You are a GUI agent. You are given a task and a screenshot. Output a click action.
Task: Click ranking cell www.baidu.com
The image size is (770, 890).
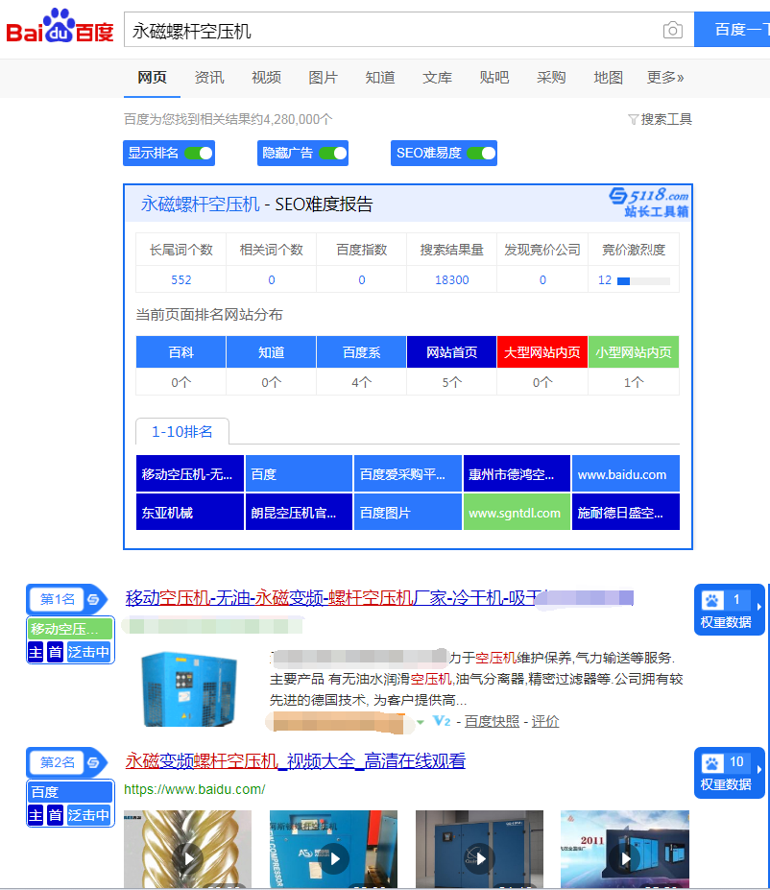626,474
